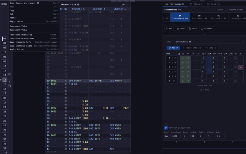Viewport: 246px width, 154px height.
Task: Choose Magic paste menu entry
Action: pos(34,22)
